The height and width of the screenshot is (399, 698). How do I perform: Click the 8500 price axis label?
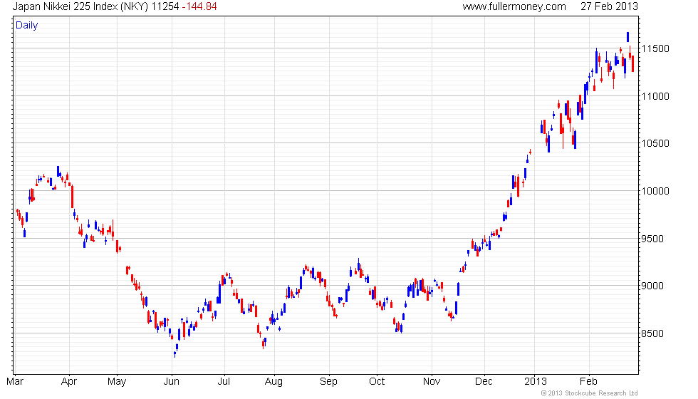(x=652, y=333)
